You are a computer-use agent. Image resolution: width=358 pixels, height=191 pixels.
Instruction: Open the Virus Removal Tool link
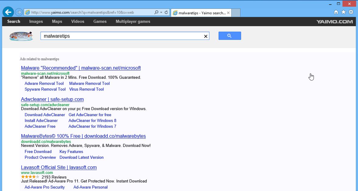point(86,89)
